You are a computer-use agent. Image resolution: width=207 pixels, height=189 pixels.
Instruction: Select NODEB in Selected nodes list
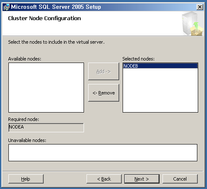160,66
